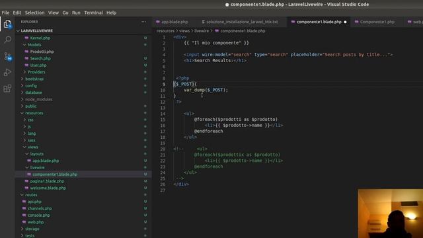Collapse the Models folder
The image size is (423, 238).
tap(34, 45)
